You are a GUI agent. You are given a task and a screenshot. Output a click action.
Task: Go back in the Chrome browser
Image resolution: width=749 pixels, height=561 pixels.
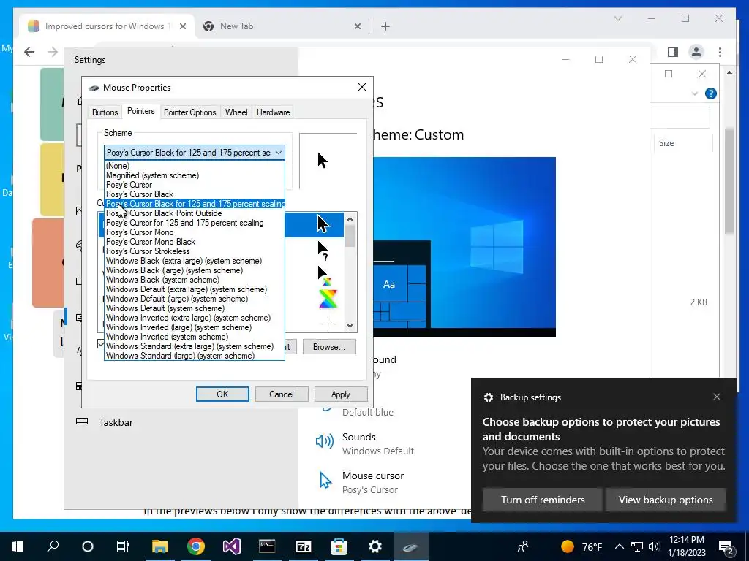point(29,52)
